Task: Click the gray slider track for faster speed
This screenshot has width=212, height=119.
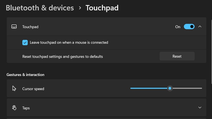Action: coord(188,88)
